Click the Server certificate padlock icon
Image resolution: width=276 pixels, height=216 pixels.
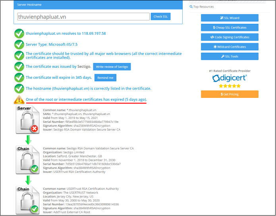coord(28,120)
